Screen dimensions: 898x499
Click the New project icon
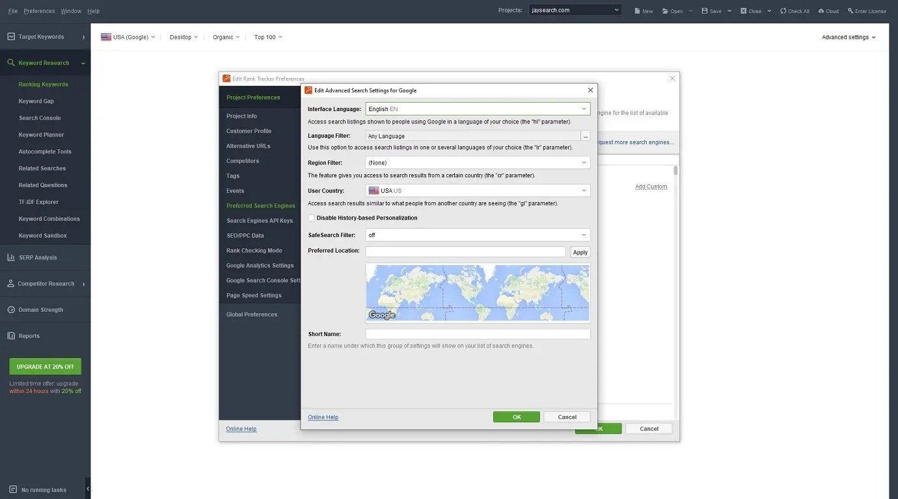[x=638, y=11]
